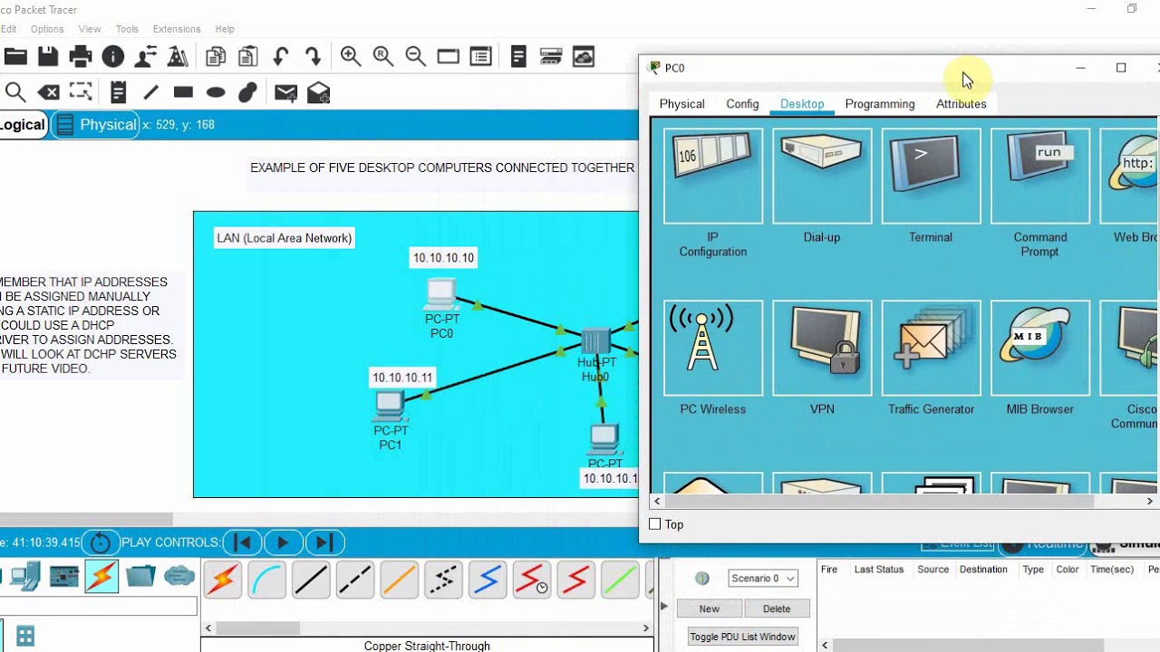The height and width of the screenshot is (652, 1160).
Task: Open the View menu
Action: pyautogui.click(x=90, y=29)
